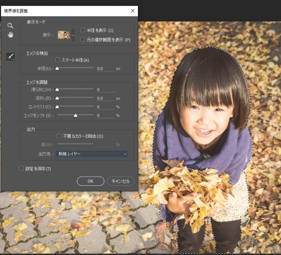Click the ぼかし px value field
The image size is (281, 255).
(x=105, y=99)
